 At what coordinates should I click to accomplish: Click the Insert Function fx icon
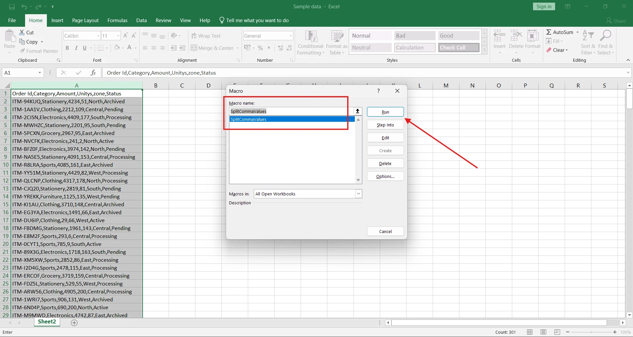pyautogui.click(x=93, y=73)
